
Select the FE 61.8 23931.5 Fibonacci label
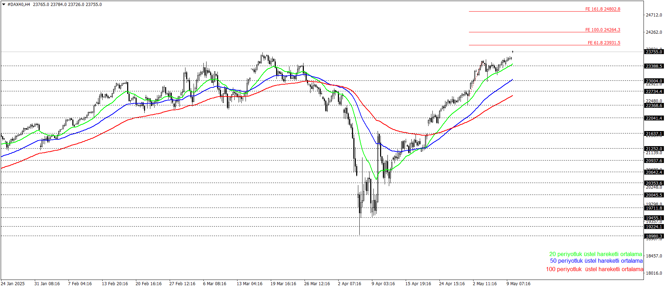click(x=604, y=43)
